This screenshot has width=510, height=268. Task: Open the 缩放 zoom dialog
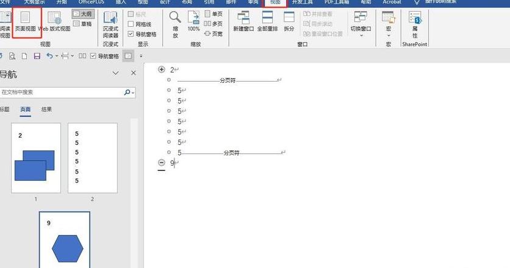click(175, 25)
